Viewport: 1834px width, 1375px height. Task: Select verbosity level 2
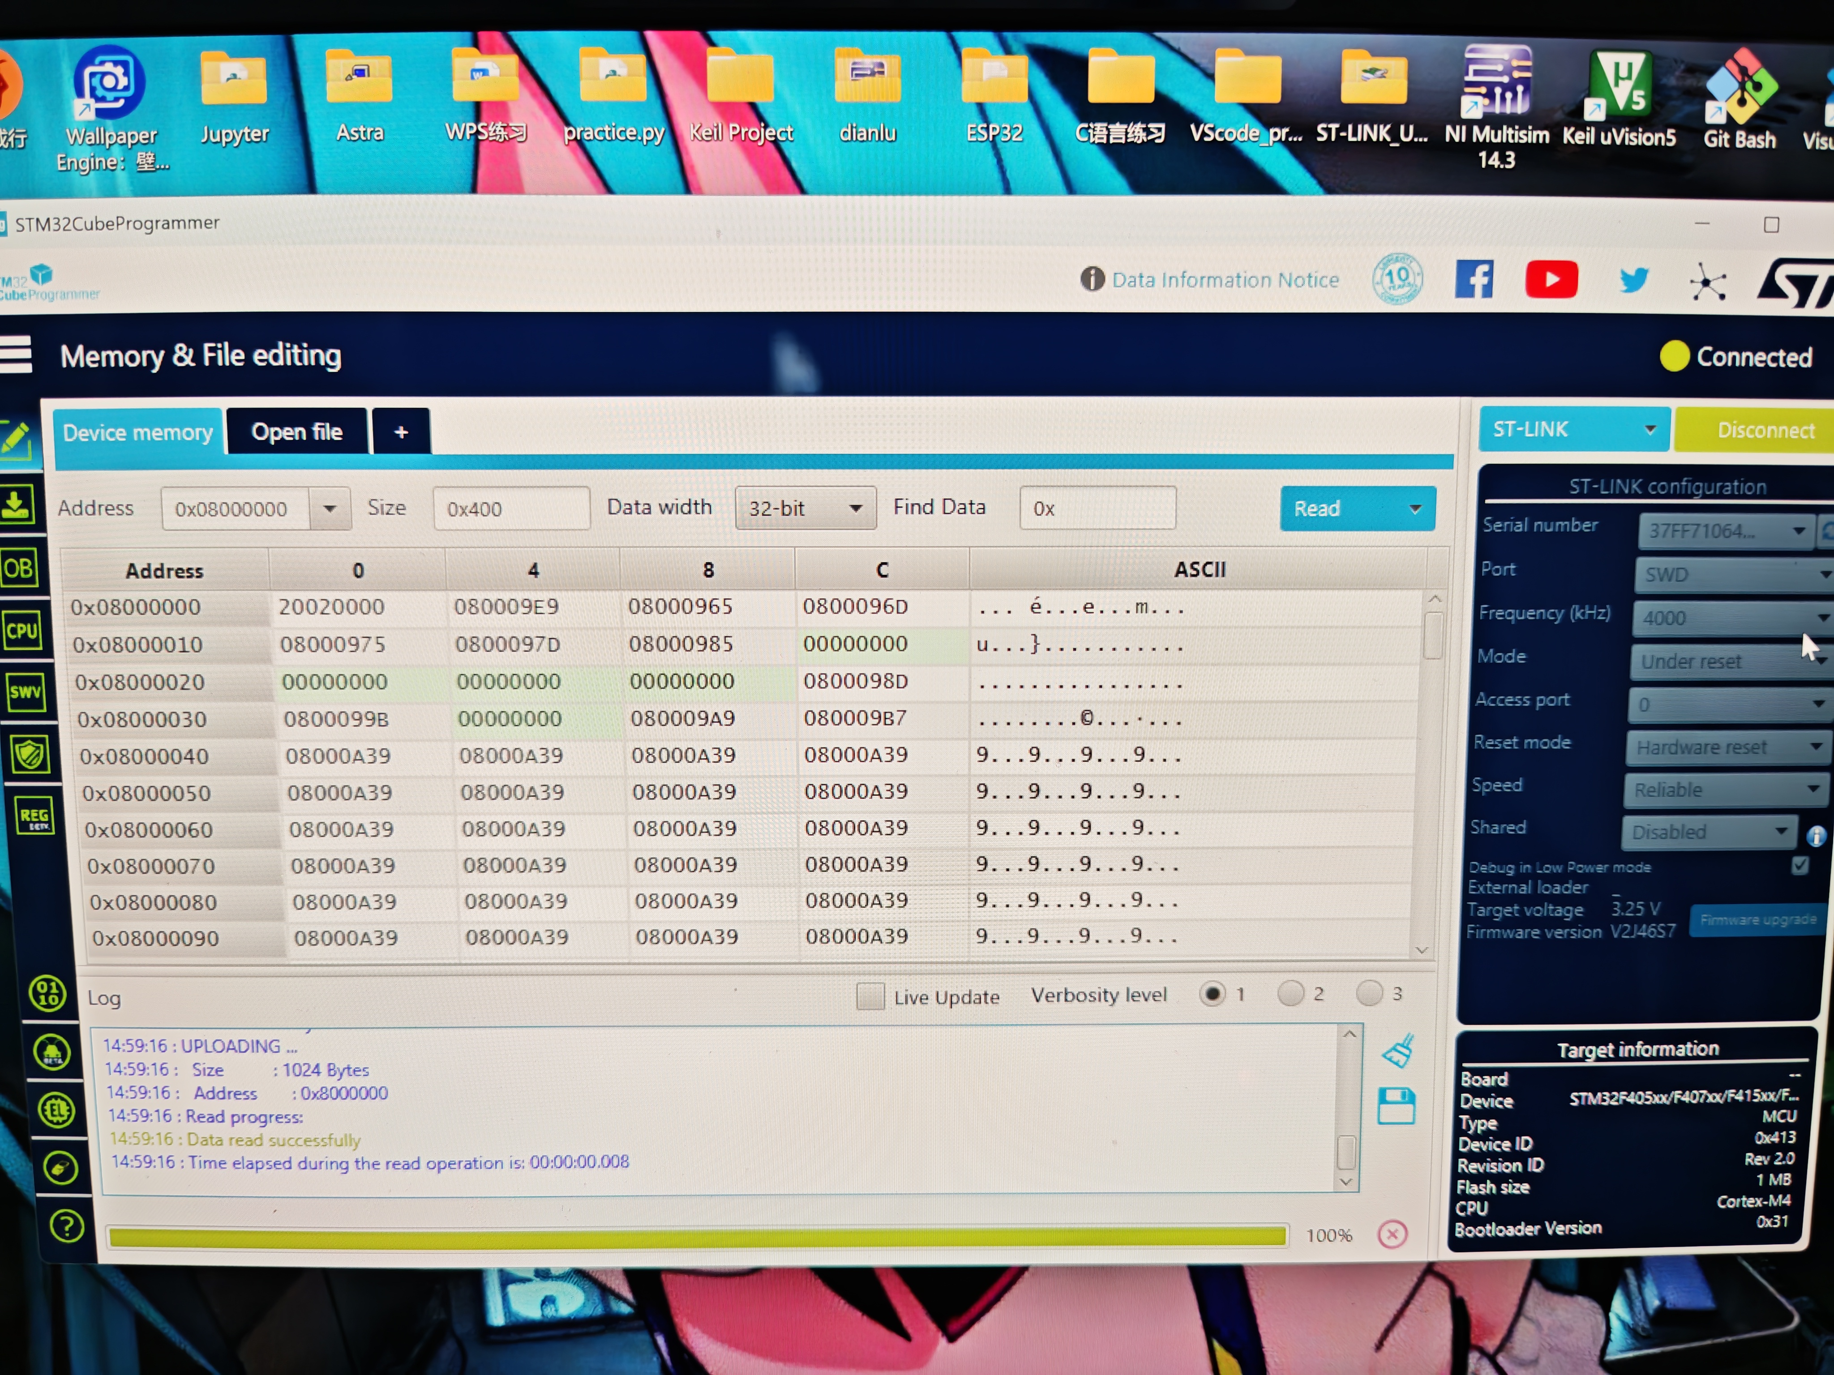pyautogui.click(x=1290, y=993)
